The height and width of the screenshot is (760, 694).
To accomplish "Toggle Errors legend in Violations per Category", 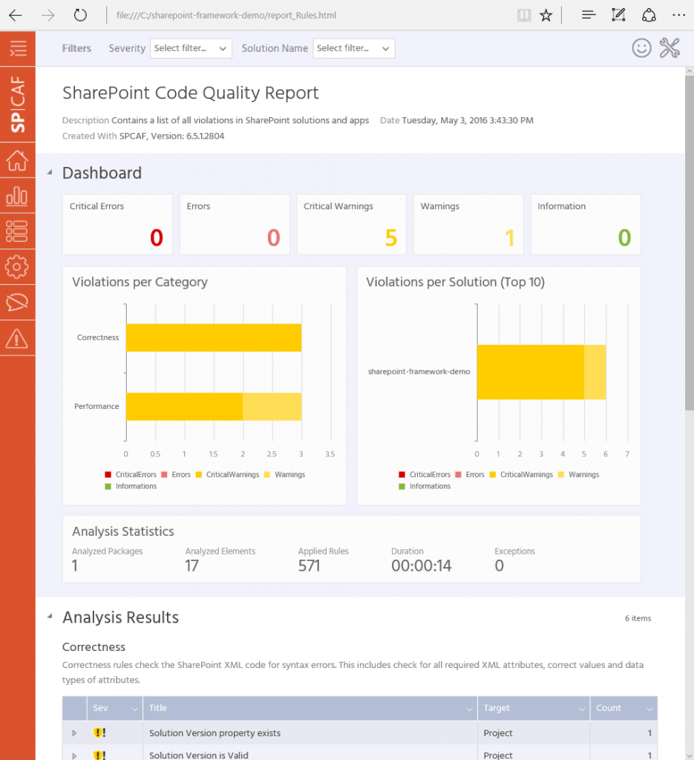I will click(x=176, y=474).
